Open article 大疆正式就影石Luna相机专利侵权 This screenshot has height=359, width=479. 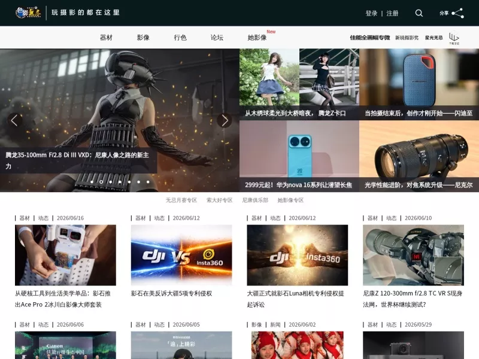point(295,299)
